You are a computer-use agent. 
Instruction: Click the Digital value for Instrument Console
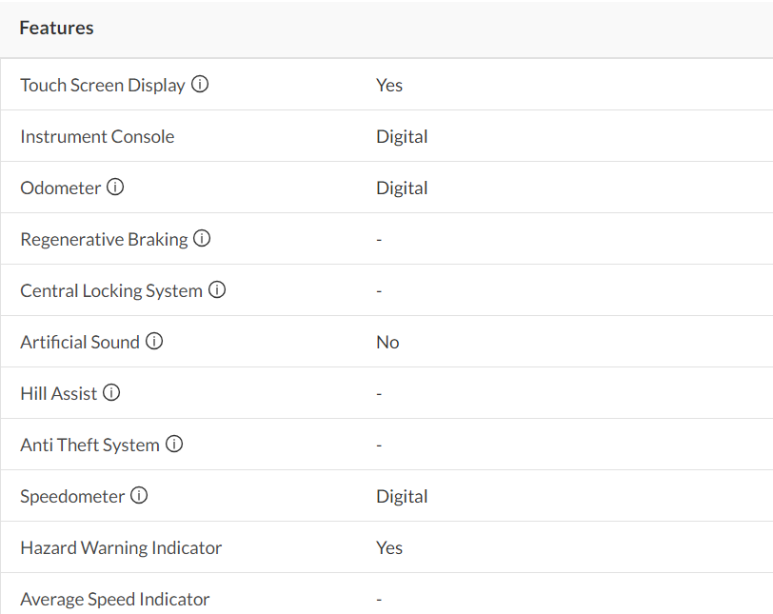[x=402, y=136]
